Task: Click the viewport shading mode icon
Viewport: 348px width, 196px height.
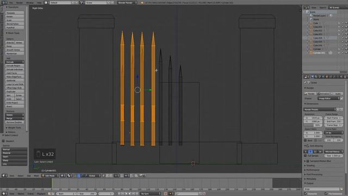Action: point(63,176)
